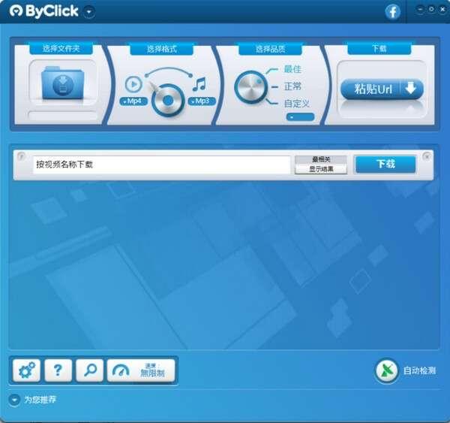The height and width of the screenshot is (423, 450).
Task: Select 自定义 quality option
Action: click(296, 104)
